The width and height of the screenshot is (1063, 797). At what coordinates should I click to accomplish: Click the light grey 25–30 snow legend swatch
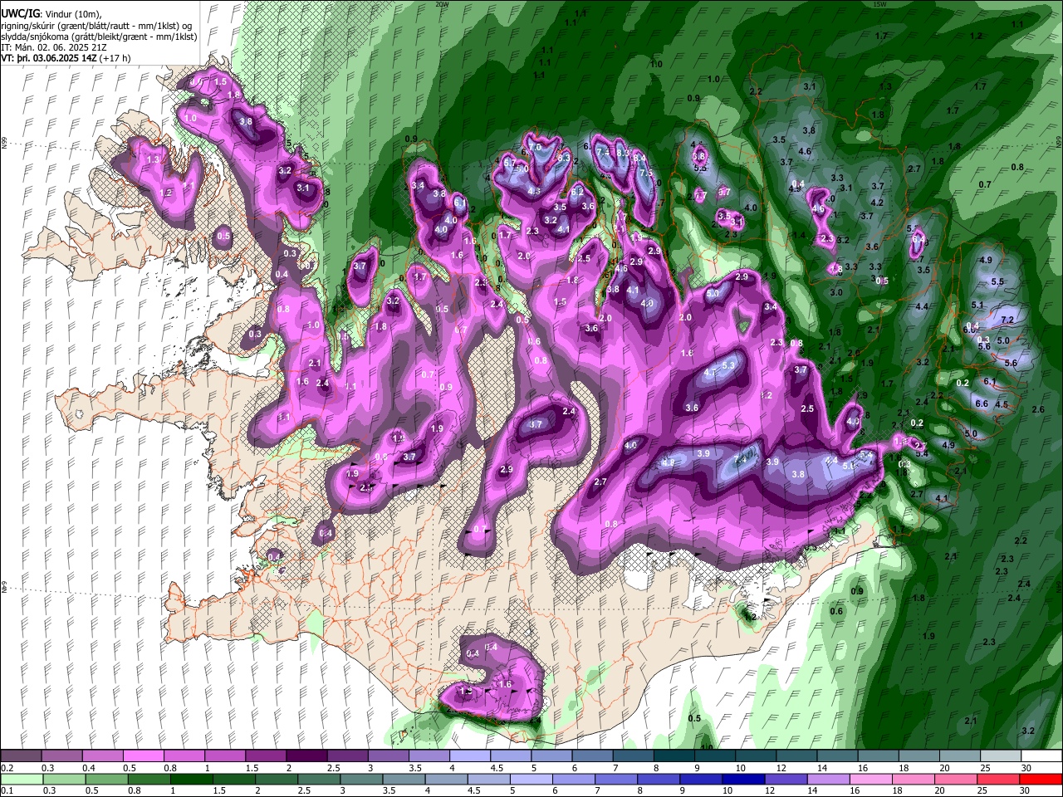coord(1000,756)
